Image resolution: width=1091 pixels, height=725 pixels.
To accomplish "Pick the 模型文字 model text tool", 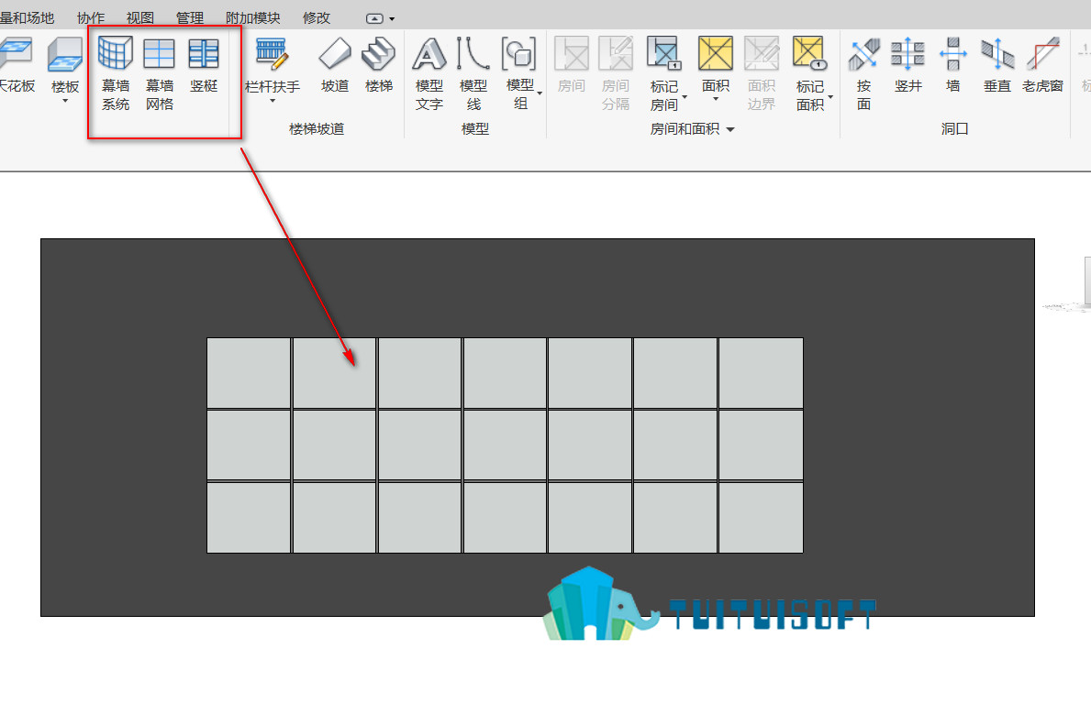I will (429, 73).
